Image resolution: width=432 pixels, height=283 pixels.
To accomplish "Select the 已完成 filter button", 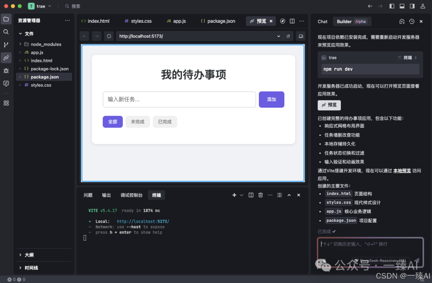I will (x=165, y=122).
